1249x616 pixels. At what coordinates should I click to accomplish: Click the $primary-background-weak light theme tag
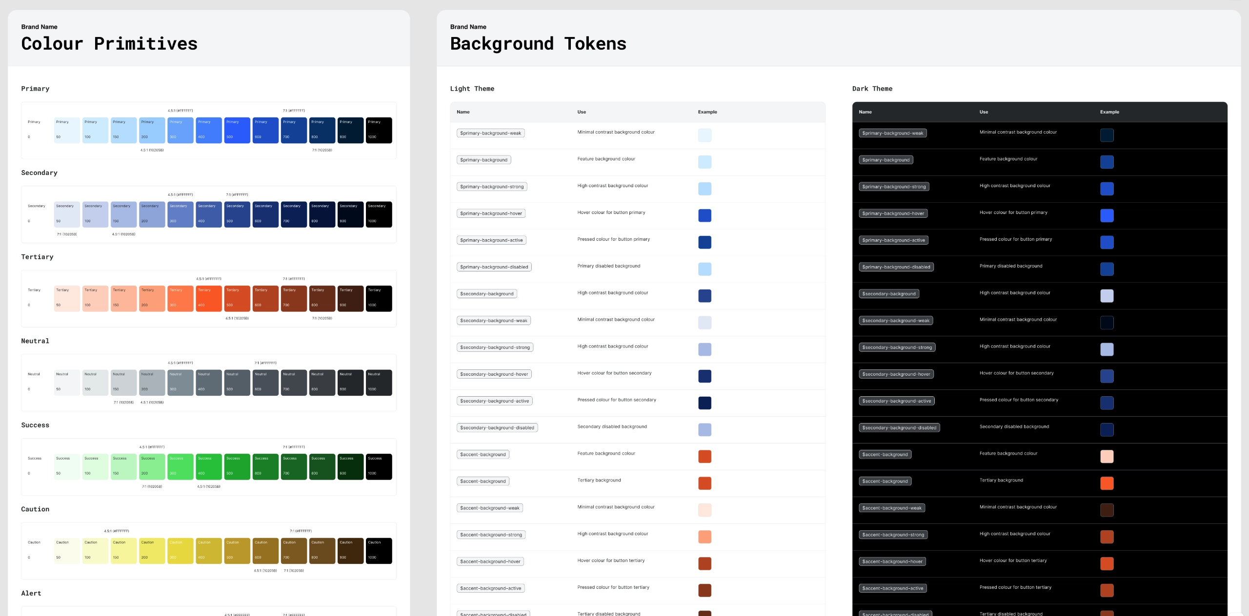[490, 133]
